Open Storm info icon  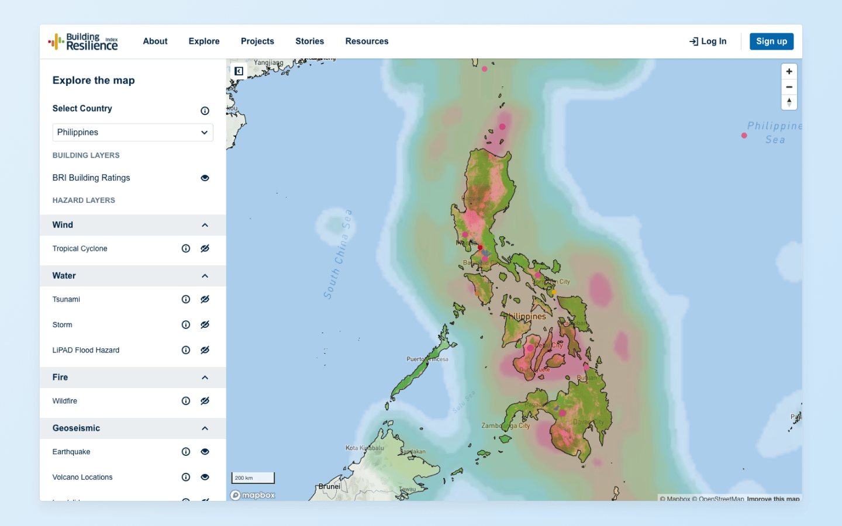pos(186,325)
